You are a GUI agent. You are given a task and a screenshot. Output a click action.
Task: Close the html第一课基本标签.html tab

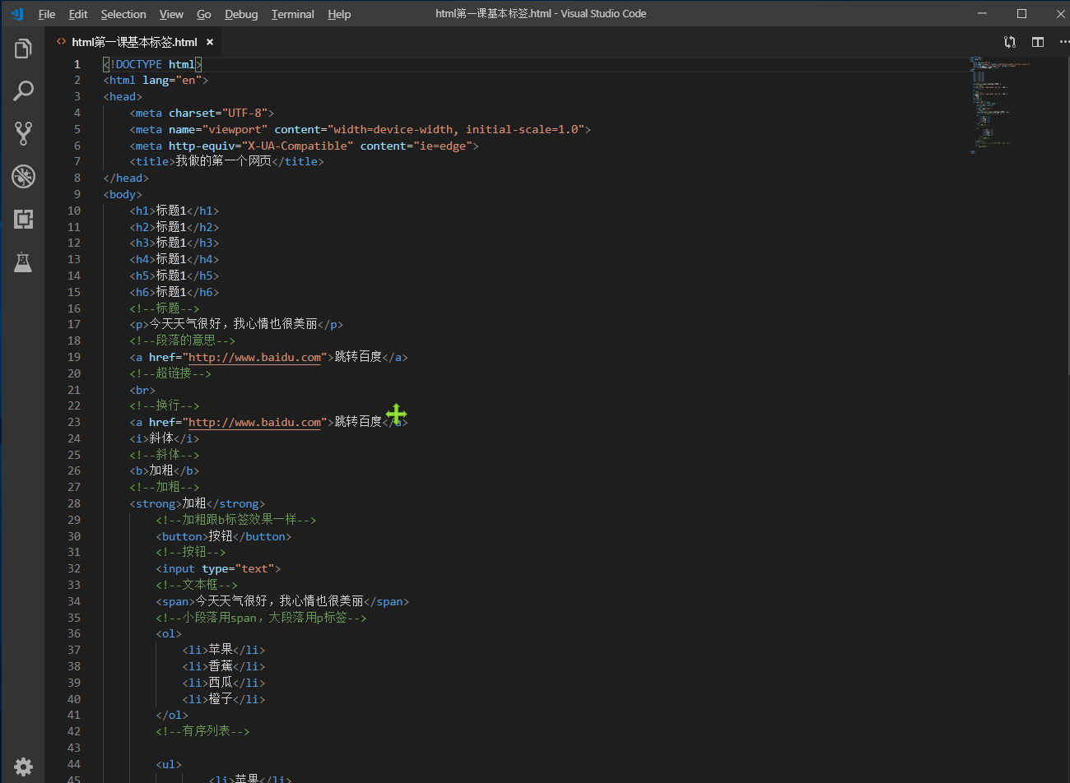tap(210, 42)
